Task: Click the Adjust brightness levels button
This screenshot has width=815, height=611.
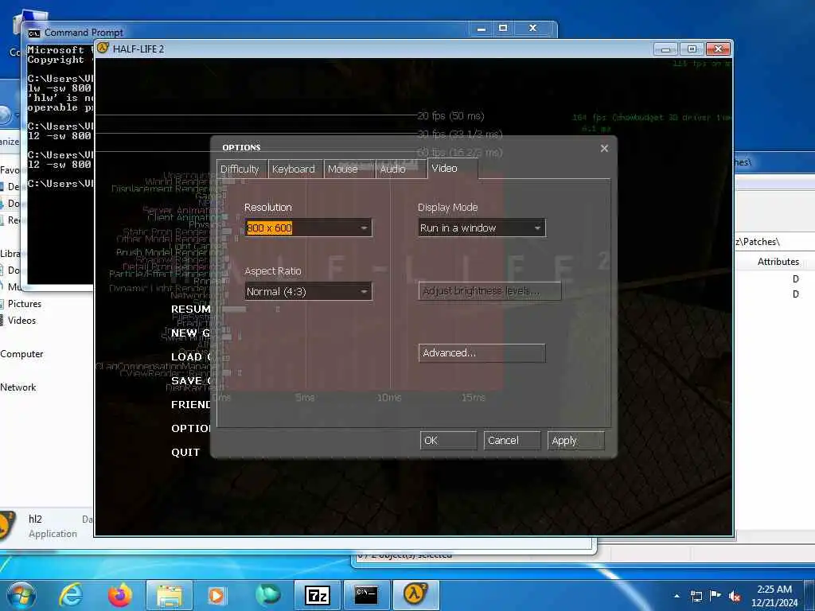Action: (489, 291)
